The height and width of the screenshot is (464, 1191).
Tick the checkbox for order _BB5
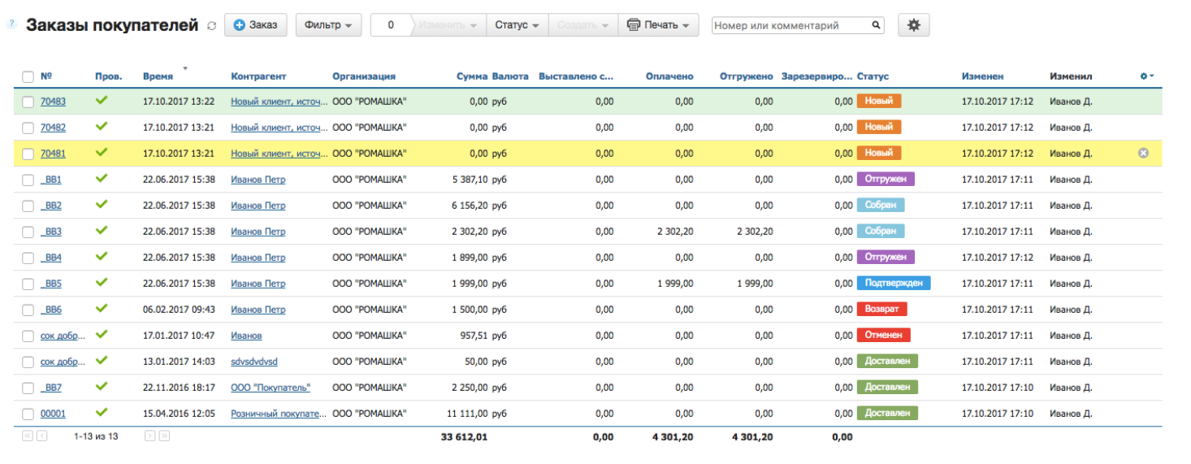(28, 284)
